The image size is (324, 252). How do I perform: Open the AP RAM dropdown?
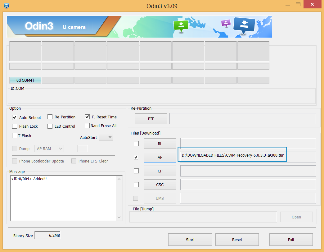click(49, 149)
